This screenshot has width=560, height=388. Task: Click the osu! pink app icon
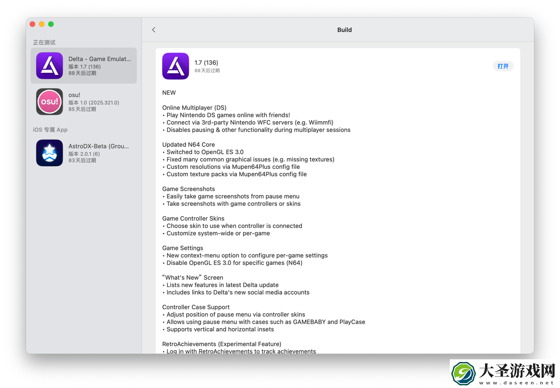49,101
